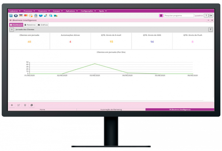Screen dimensions: 222x151
Task: Click the map pin location icon
Action: tap(46, 16)
